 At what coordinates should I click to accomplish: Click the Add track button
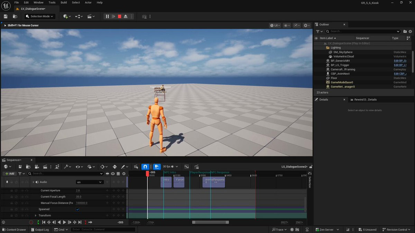coord(10,174)
